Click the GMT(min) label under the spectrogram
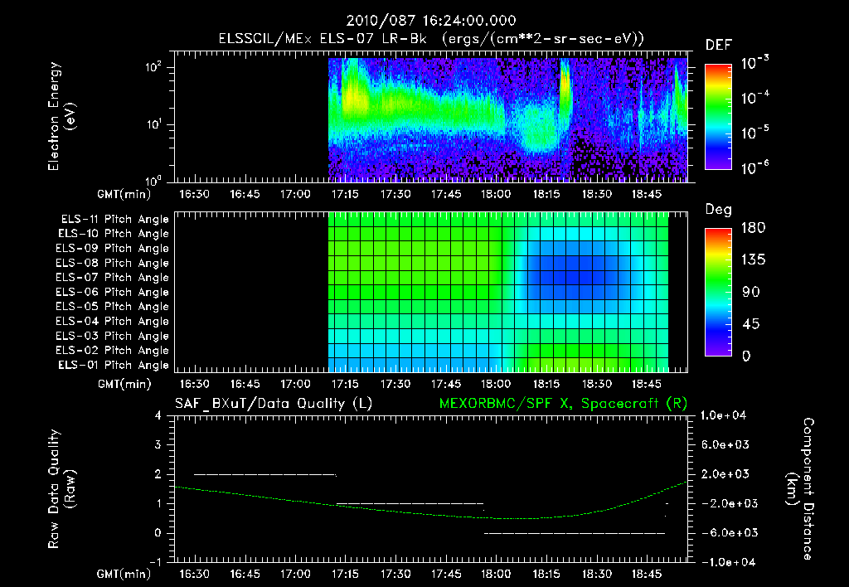 [124, 194]
